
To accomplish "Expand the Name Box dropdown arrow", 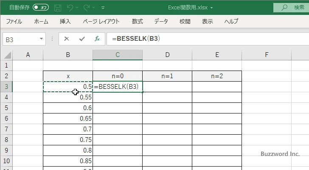I will coord(42,39).
